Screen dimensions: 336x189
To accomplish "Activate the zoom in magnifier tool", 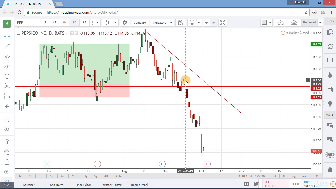I will (7, 129).
